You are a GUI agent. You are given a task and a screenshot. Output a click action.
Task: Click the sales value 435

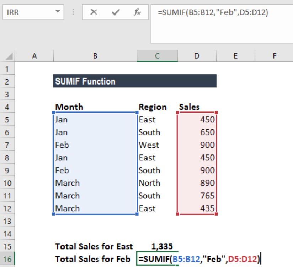tap(197, 208)
